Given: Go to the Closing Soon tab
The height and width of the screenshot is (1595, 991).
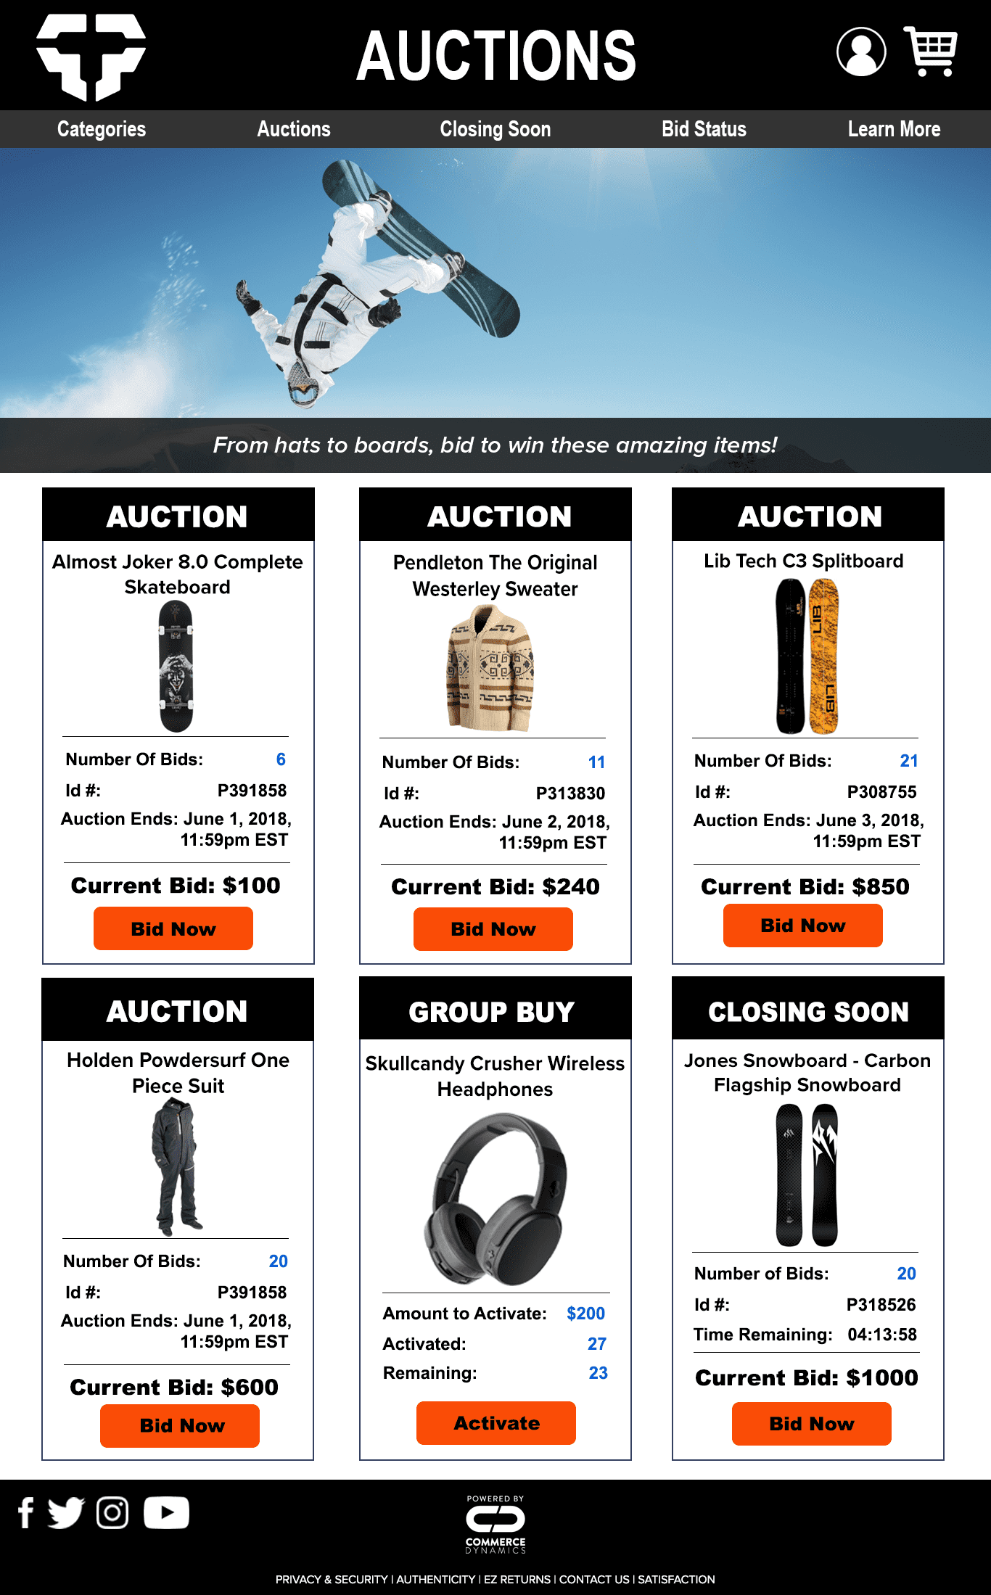Looking at the screenshot, I should [x=495, y=129].
